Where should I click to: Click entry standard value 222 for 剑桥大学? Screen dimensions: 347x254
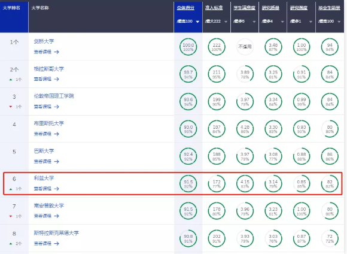(x=217, y=47)
